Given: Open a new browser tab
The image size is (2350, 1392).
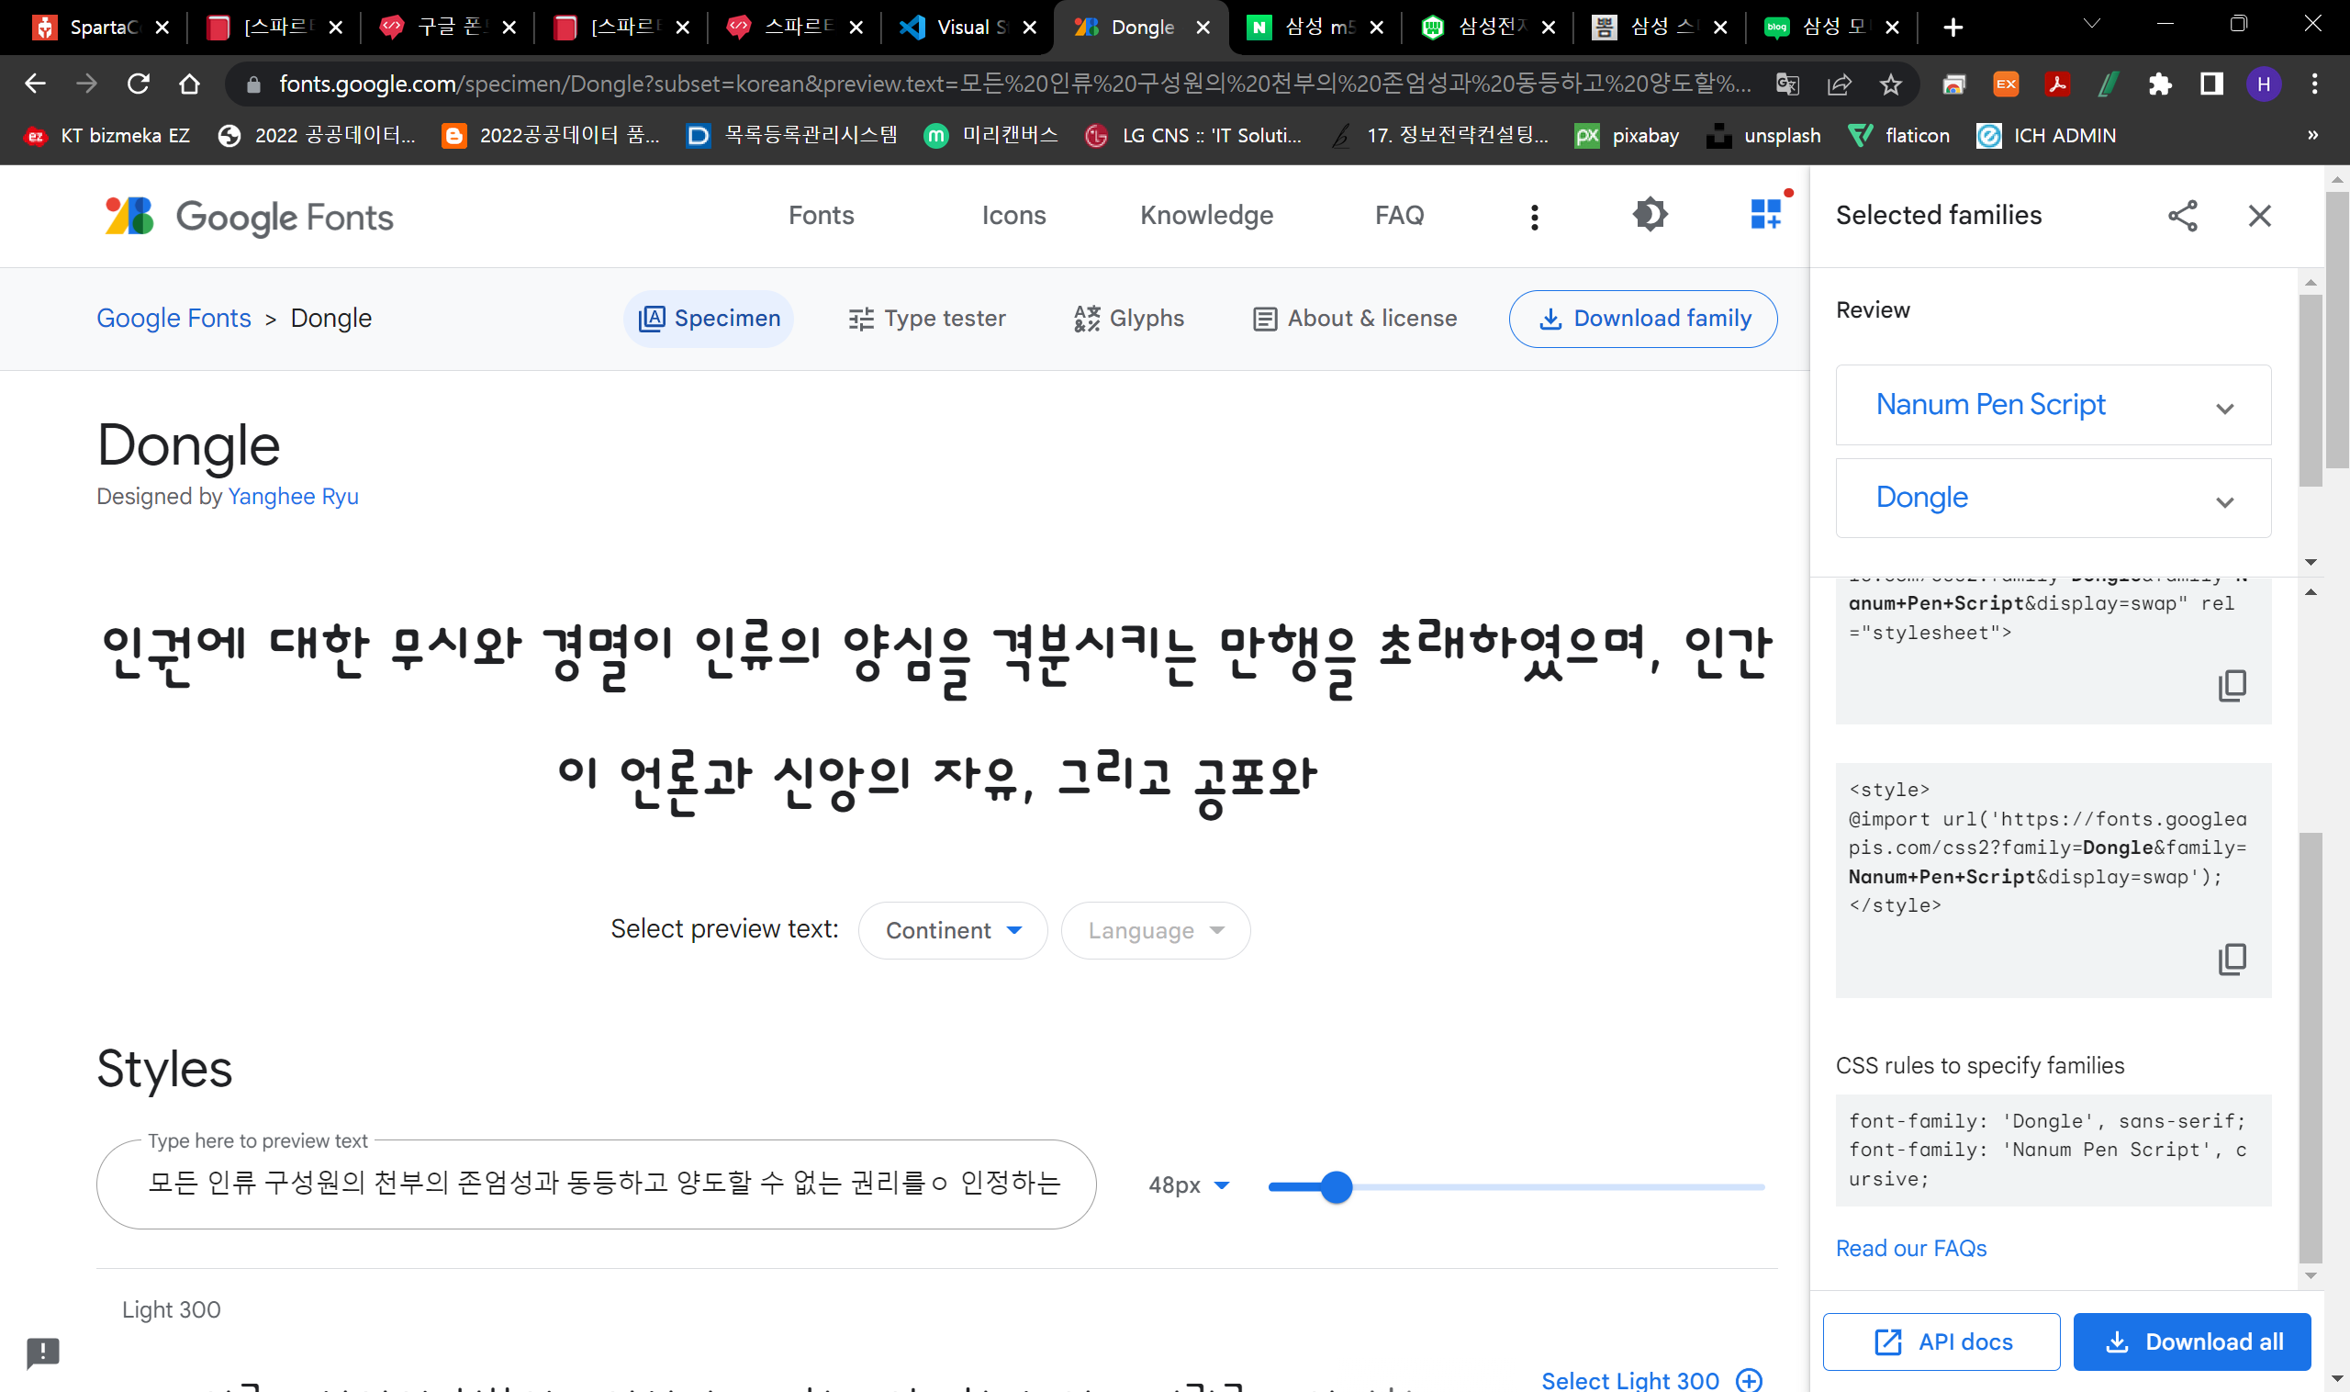Looking at the screenshot, I should [1953, 28].
